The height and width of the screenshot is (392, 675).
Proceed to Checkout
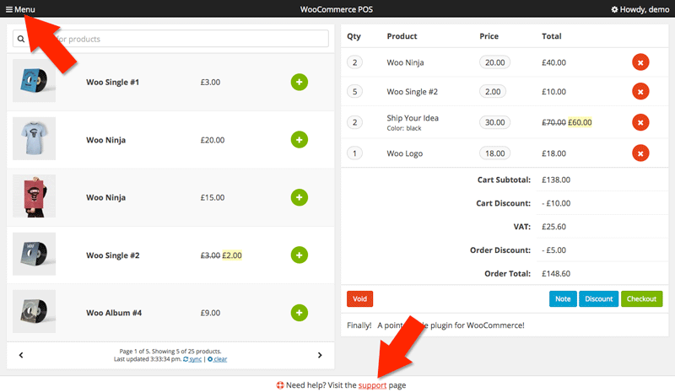[641, 298]
